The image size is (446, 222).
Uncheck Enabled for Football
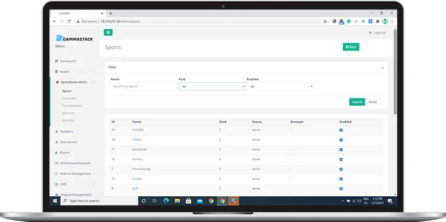pos(341,130)
